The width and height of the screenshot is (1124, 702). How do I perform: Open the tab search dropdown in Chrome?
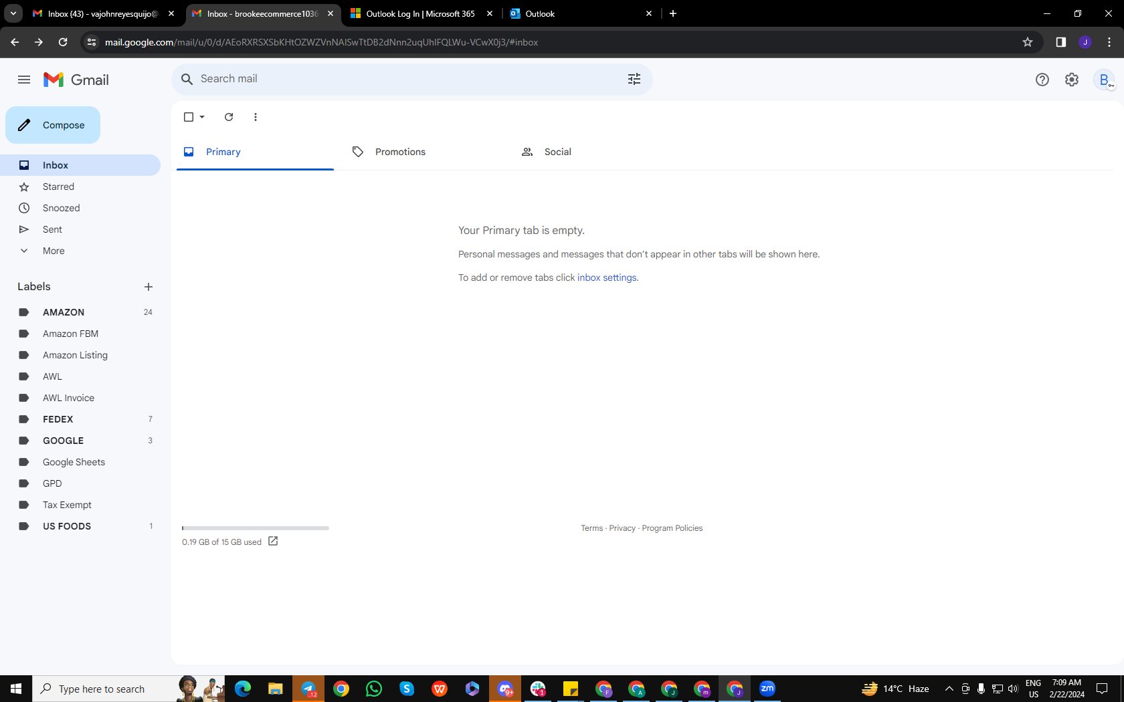point(13,13)
